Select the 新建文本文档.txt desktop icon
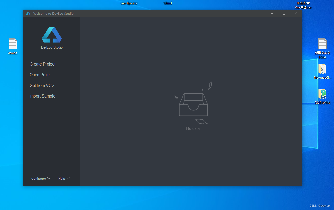The image size is (334, 210). coord(322,44)
